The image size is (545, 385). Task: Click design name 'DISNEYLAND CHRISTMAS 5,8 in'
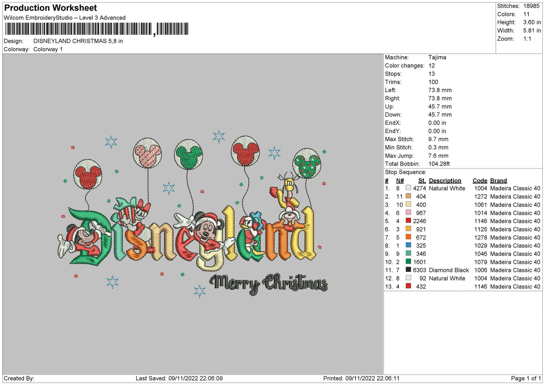click(78, 41)
